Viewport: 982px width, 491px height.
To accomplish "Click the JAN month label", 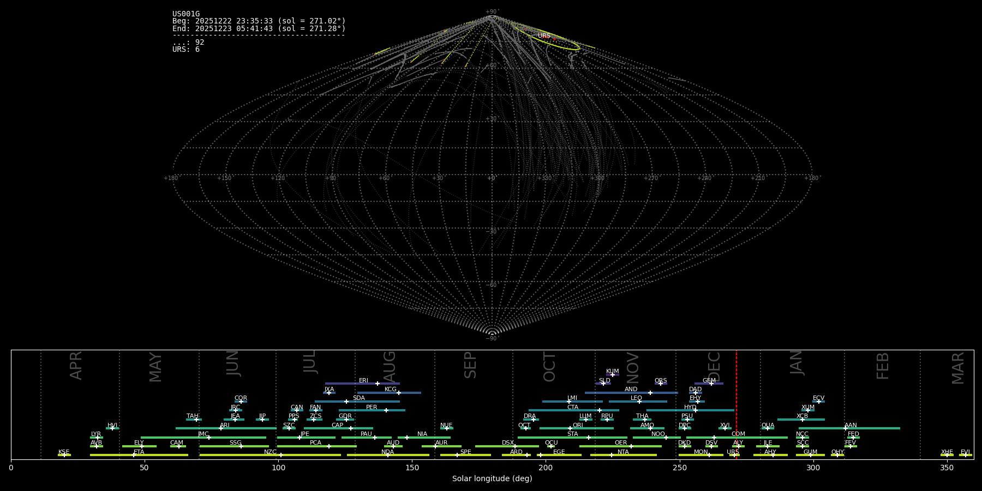I will 797,363.
